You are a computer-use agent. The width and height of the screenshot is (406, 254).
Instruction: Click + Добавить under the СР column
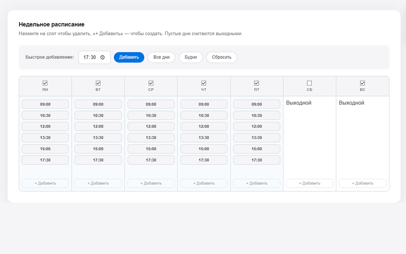click(151, 183)
